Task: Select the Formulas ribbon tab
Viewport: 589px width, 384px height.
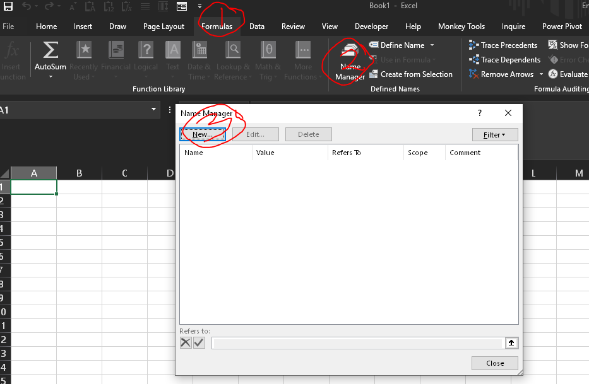Action: pos(217,26)
